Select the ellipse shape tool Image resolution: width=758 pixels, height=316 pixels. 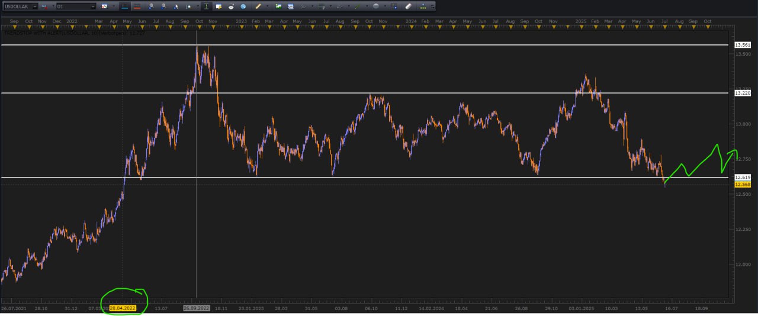click(376, 7)
